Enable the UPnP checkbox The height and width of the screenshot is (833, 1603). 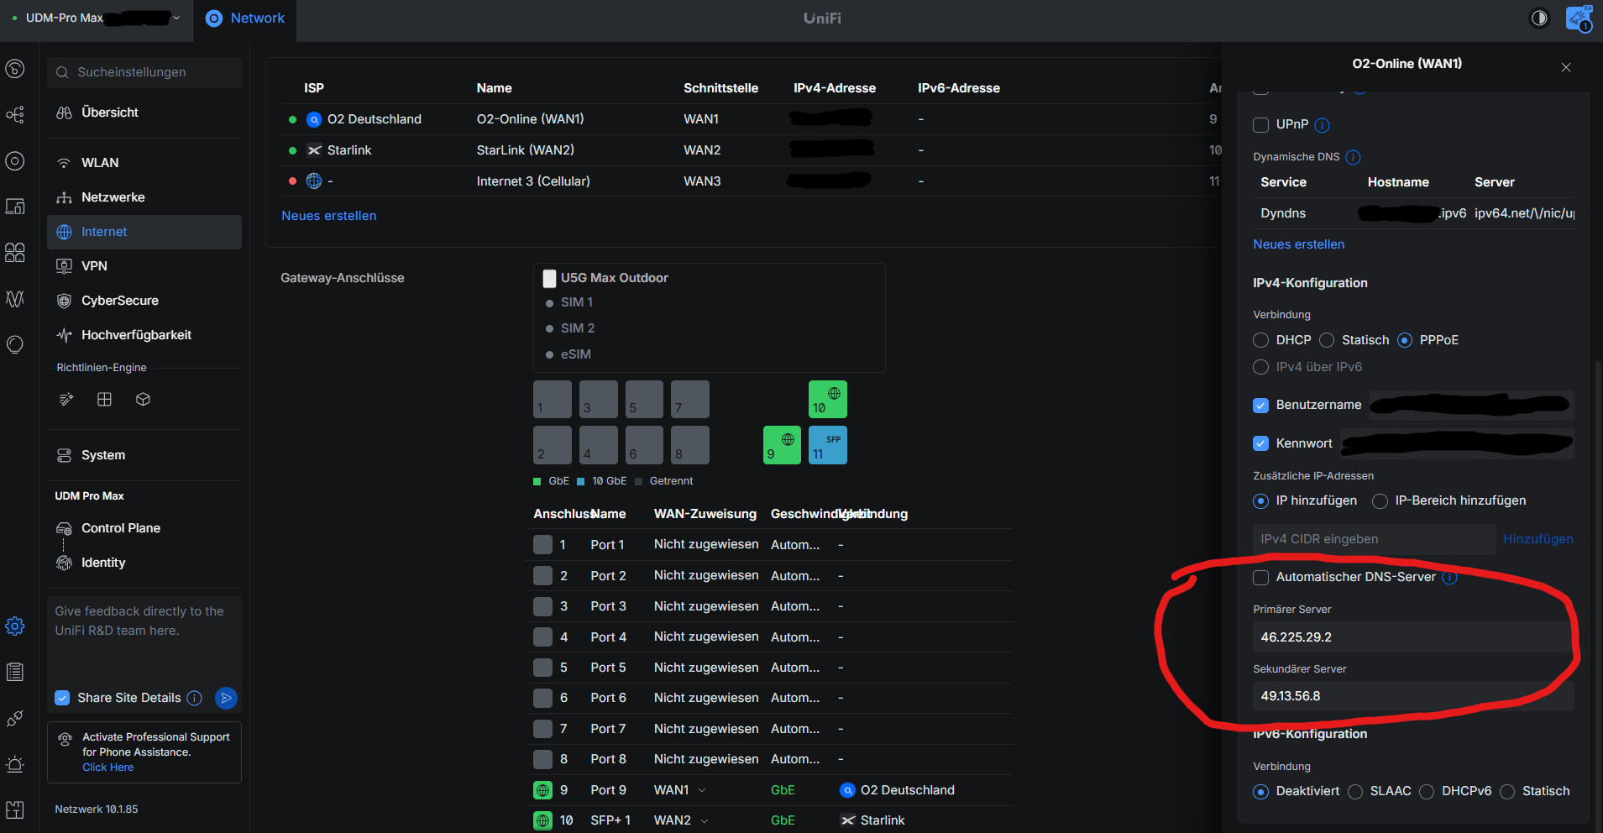point(1260,125)
